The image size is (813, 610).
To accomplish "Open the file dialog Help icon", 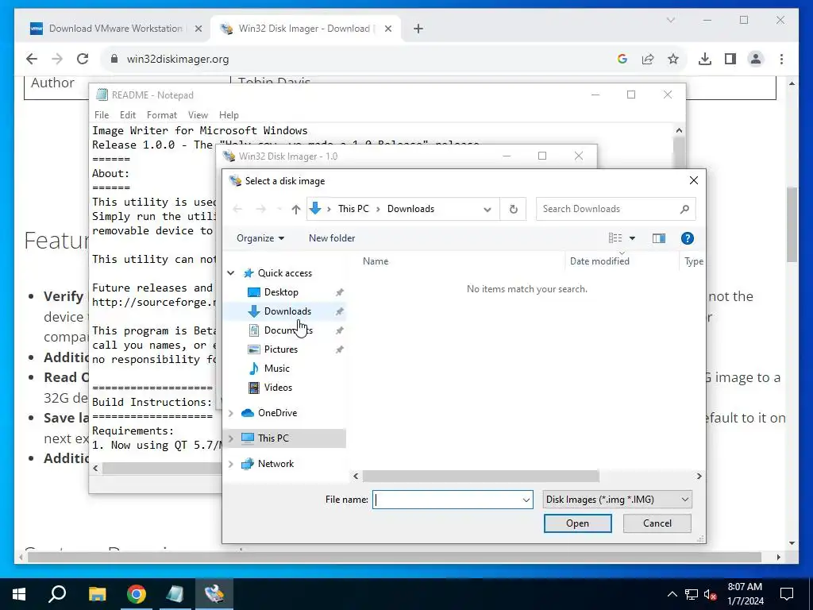I will coord(688,238).
